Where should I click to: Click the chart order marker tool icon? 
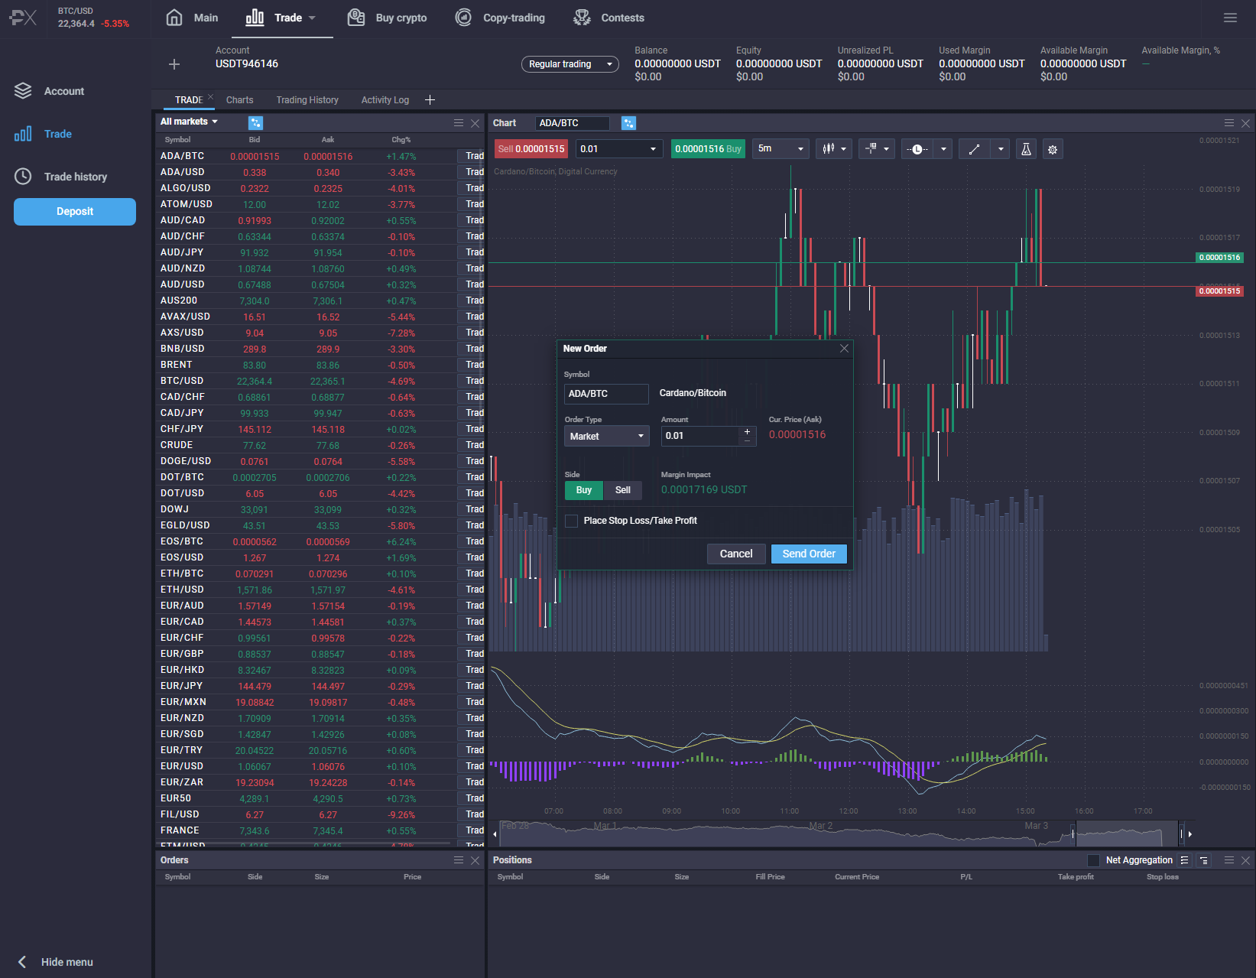click(x=871, y=149)
